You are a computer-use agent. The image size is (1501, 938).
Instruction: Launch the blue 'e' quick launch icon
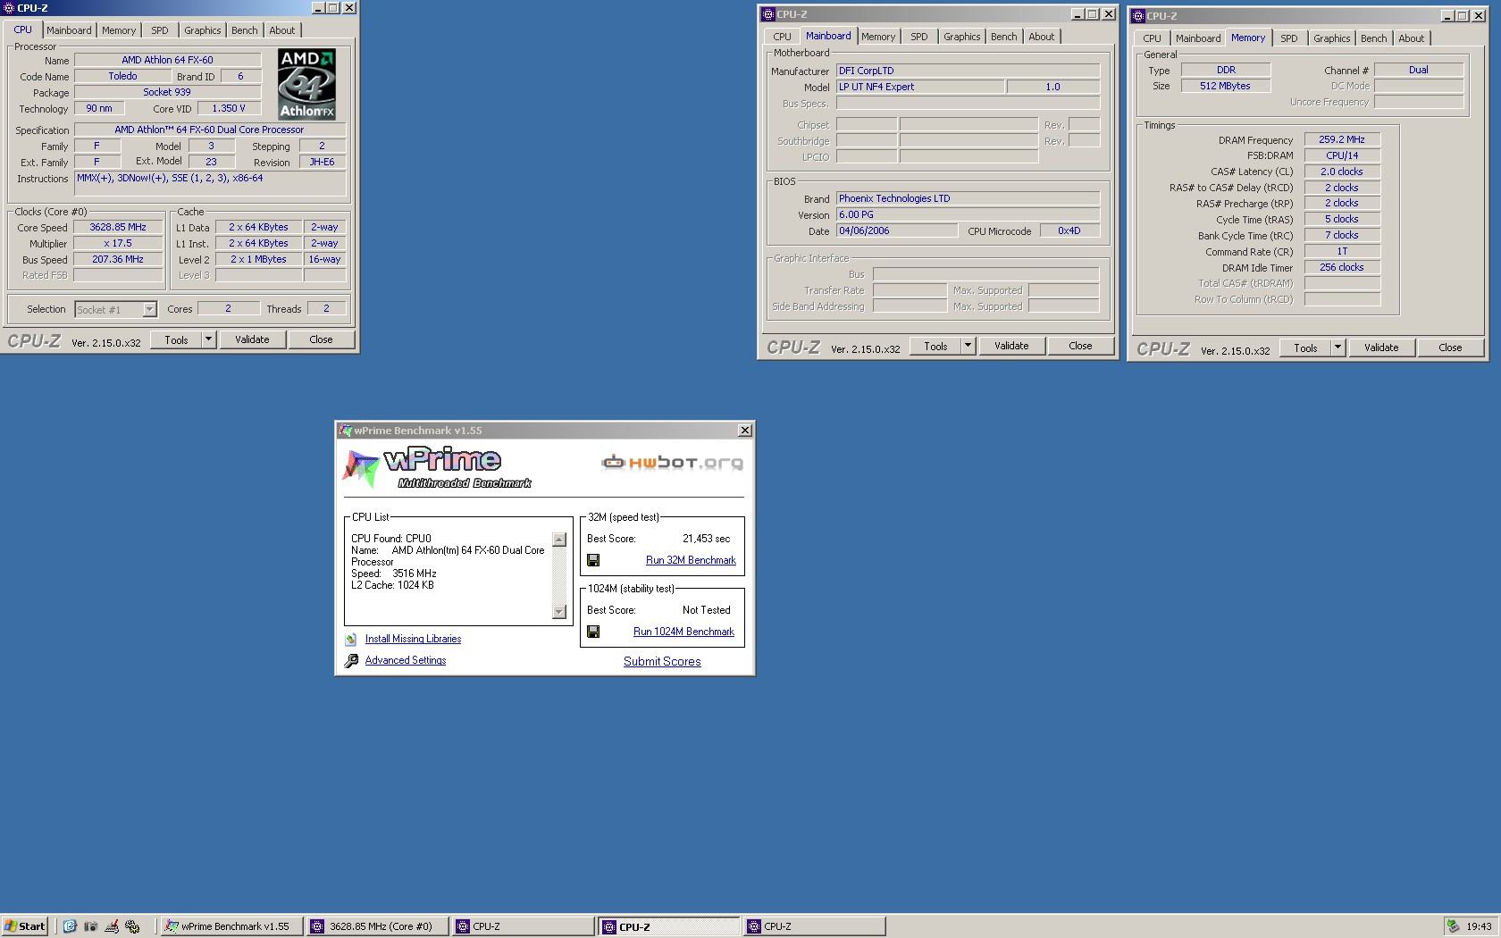click(70, 926)
